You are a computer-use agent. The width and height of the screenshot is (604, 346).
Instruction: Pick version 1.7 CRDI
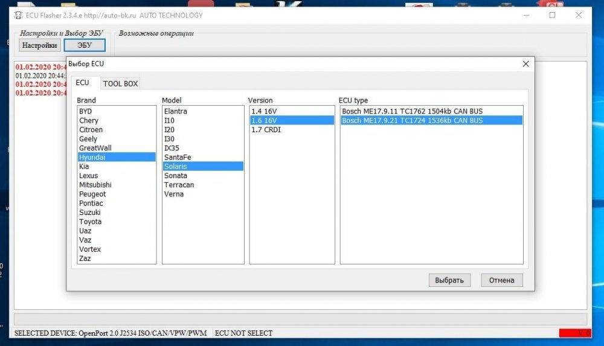click(292, 130)
